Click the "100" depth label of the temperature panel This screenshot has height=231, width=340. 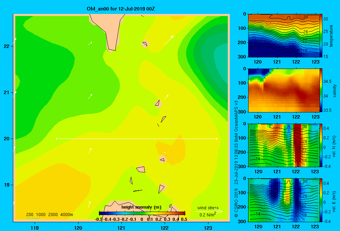(x=242, y=28)
